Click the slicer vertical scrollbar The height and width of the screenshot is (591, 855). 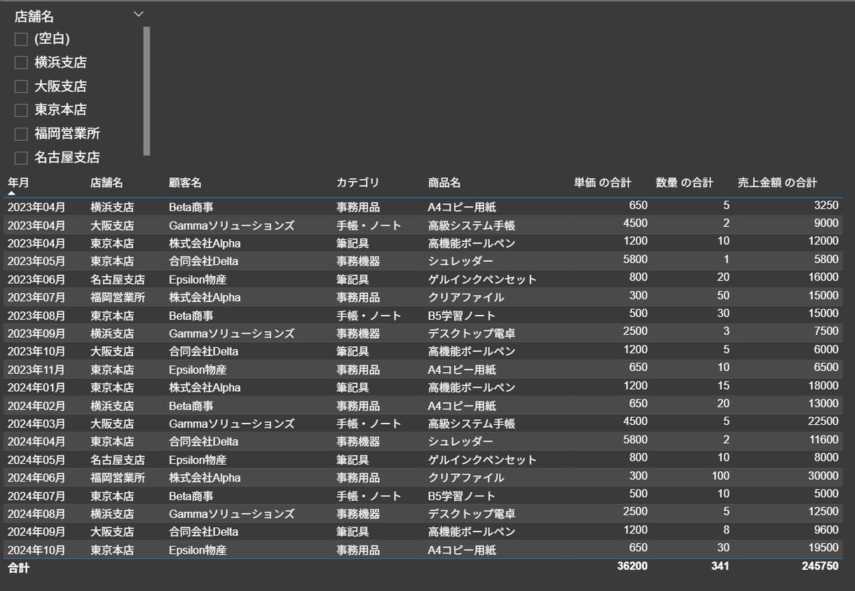(x=146, y=90)
